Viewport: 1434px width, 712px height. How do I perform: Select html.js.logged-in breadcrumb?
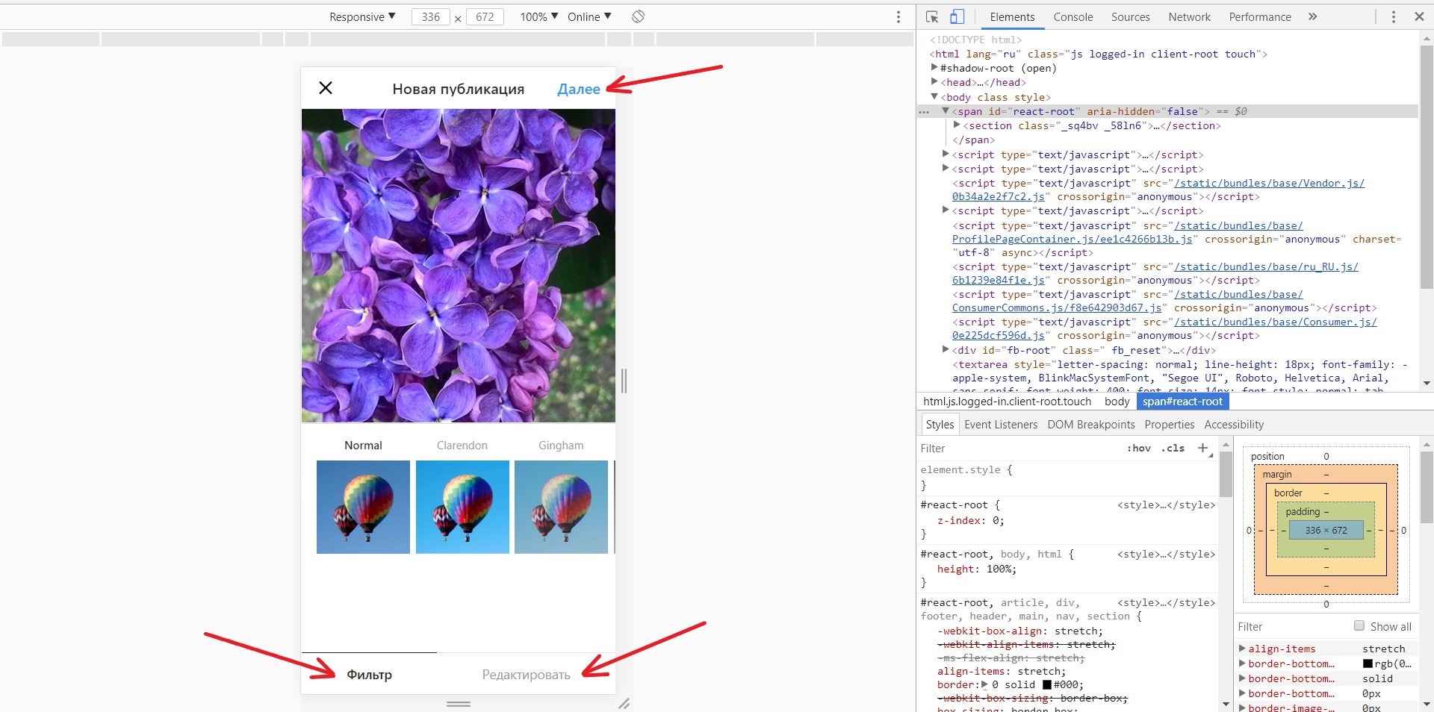[1007, 402]
